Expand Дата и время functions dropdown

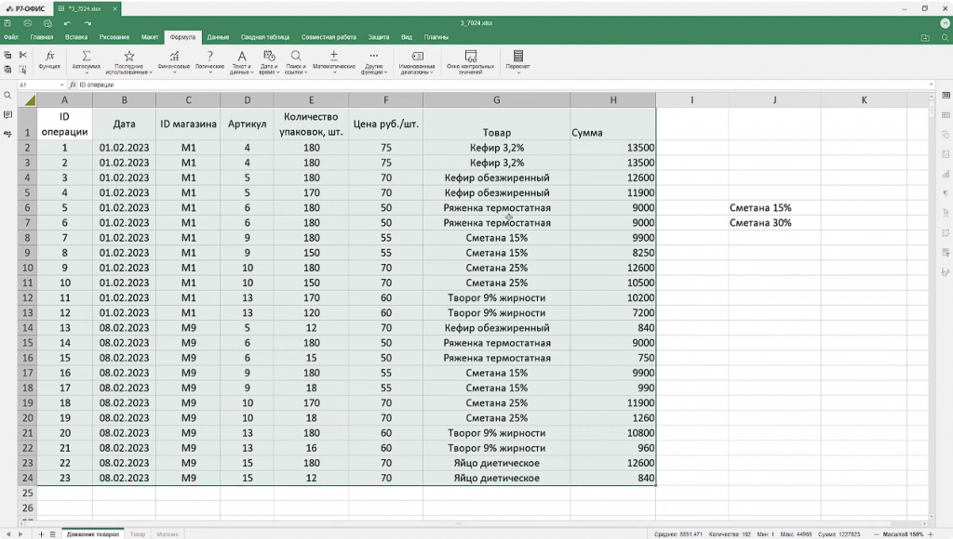coord(277,72)
